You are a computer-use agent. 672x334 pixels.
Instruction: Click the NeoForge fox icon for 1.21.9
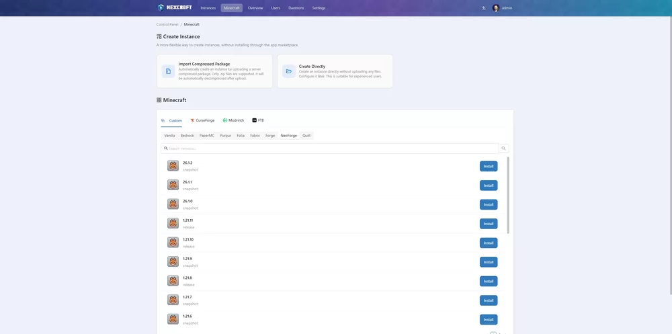point(173,261)
